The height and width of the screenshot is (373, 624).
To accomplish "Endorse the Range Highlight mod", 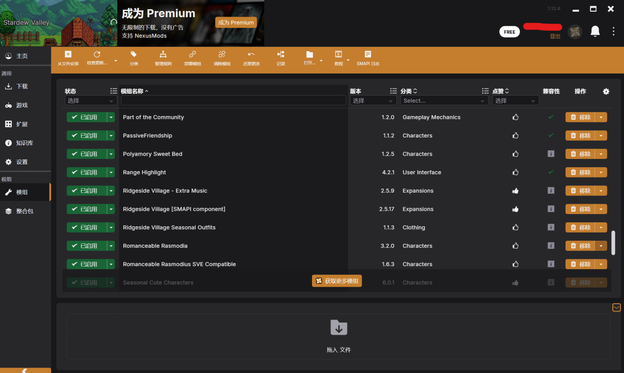I will (x=515, y=172).
